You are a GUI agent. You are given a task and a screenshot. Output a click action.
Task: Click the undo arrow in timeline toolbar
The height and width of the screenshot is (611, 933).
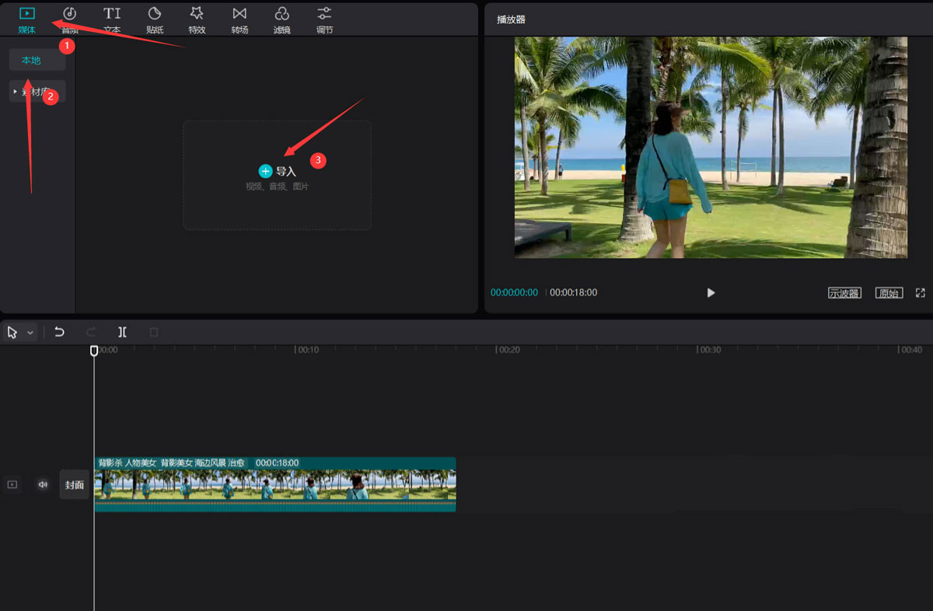point(59,332)
